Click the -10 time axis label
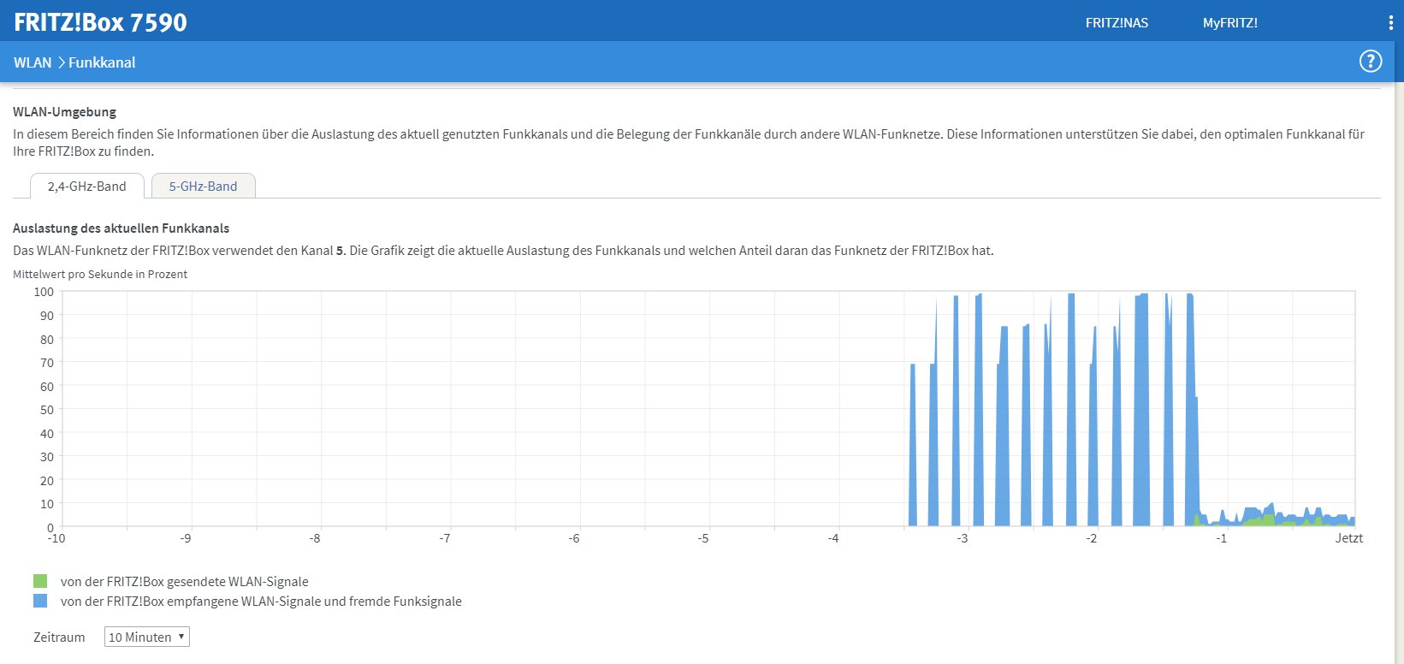Image resolution: width=1404 pixels, height=664 pixels. tap(56, 538)
